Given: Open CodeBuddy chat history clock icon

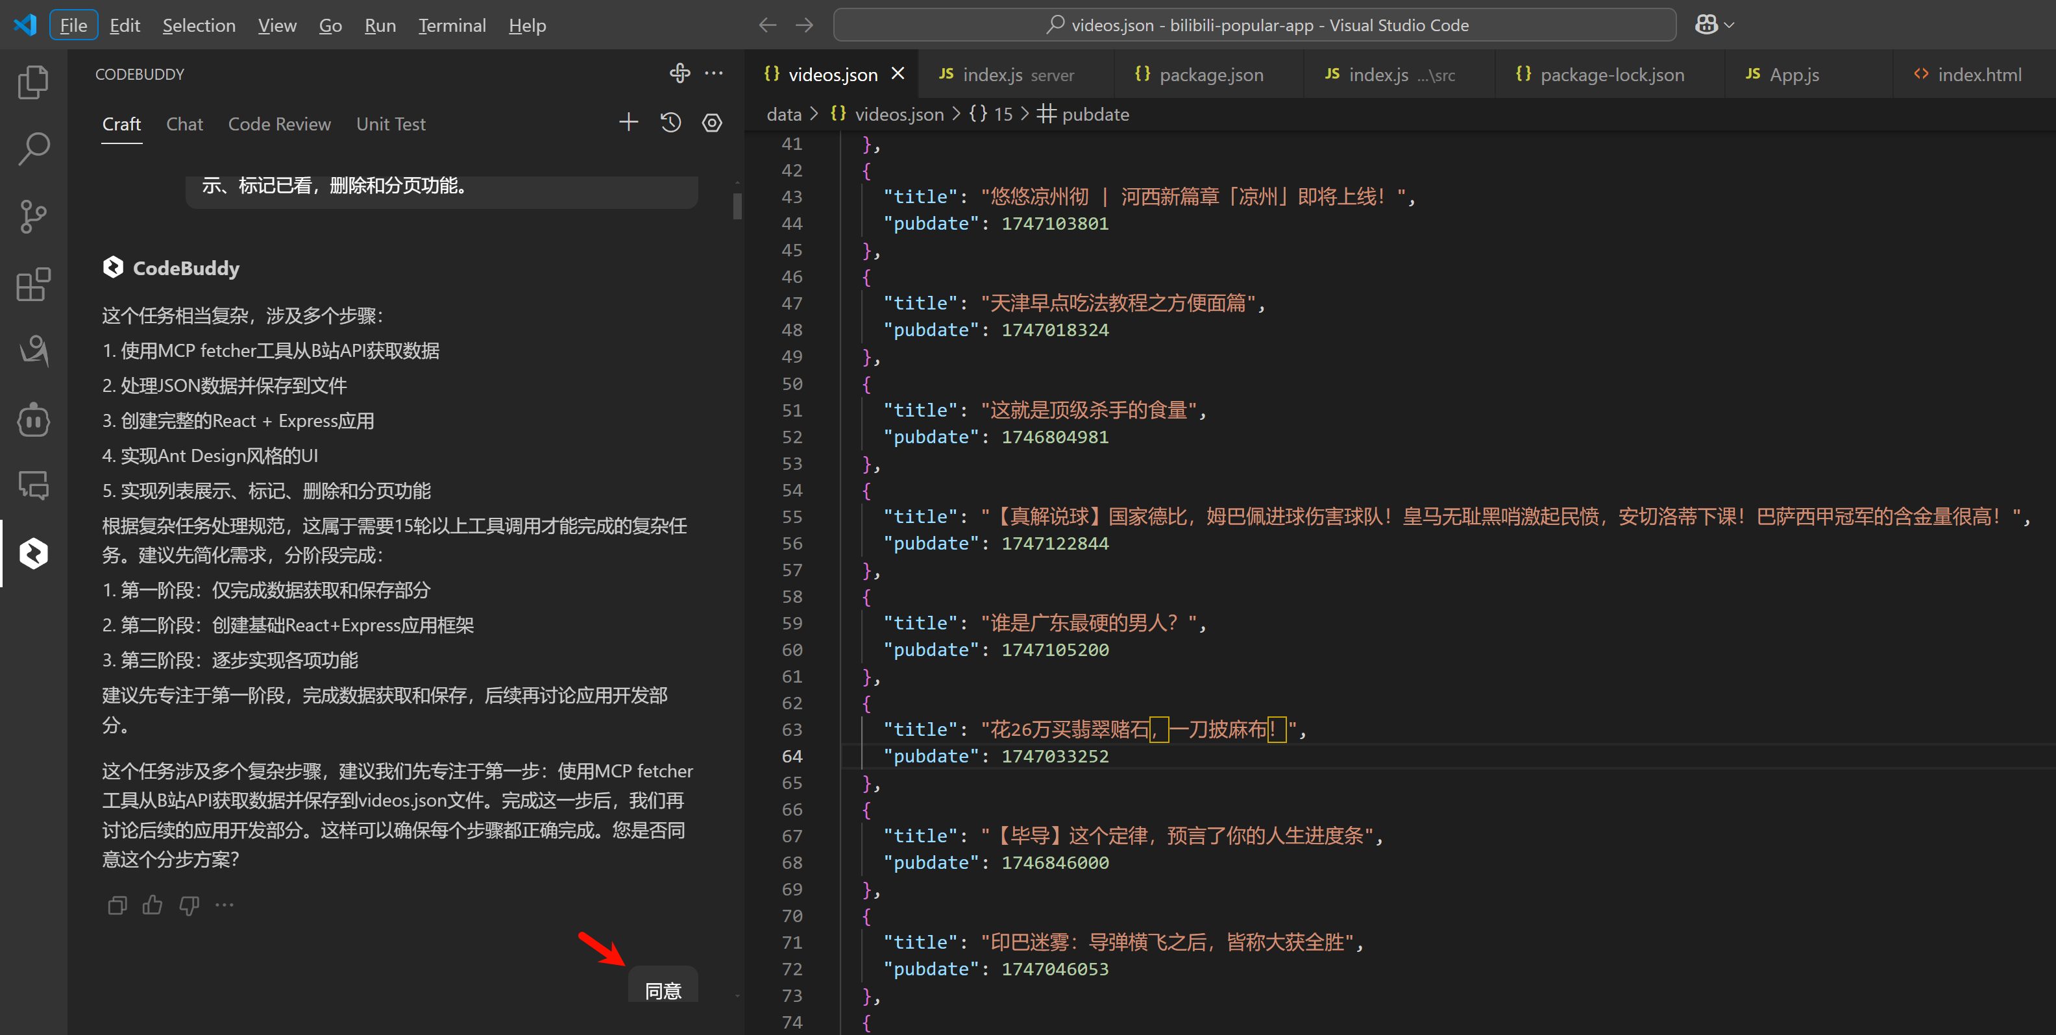Looking at the screenshot, I should tap(670, 123).
